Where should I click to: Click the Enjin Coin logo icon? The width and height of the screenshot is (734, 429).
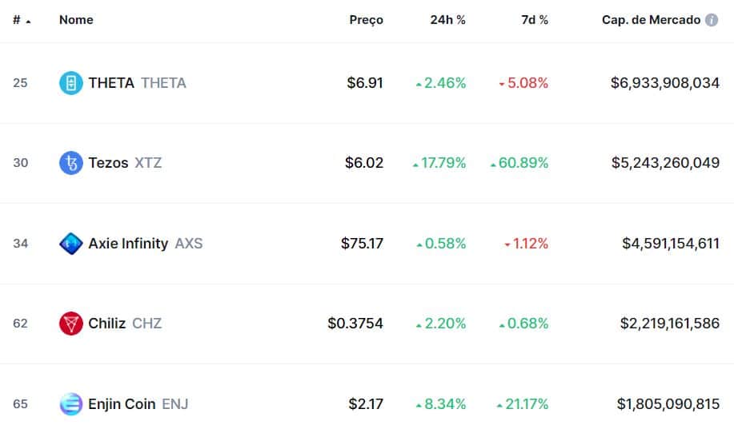coord(71,403)
